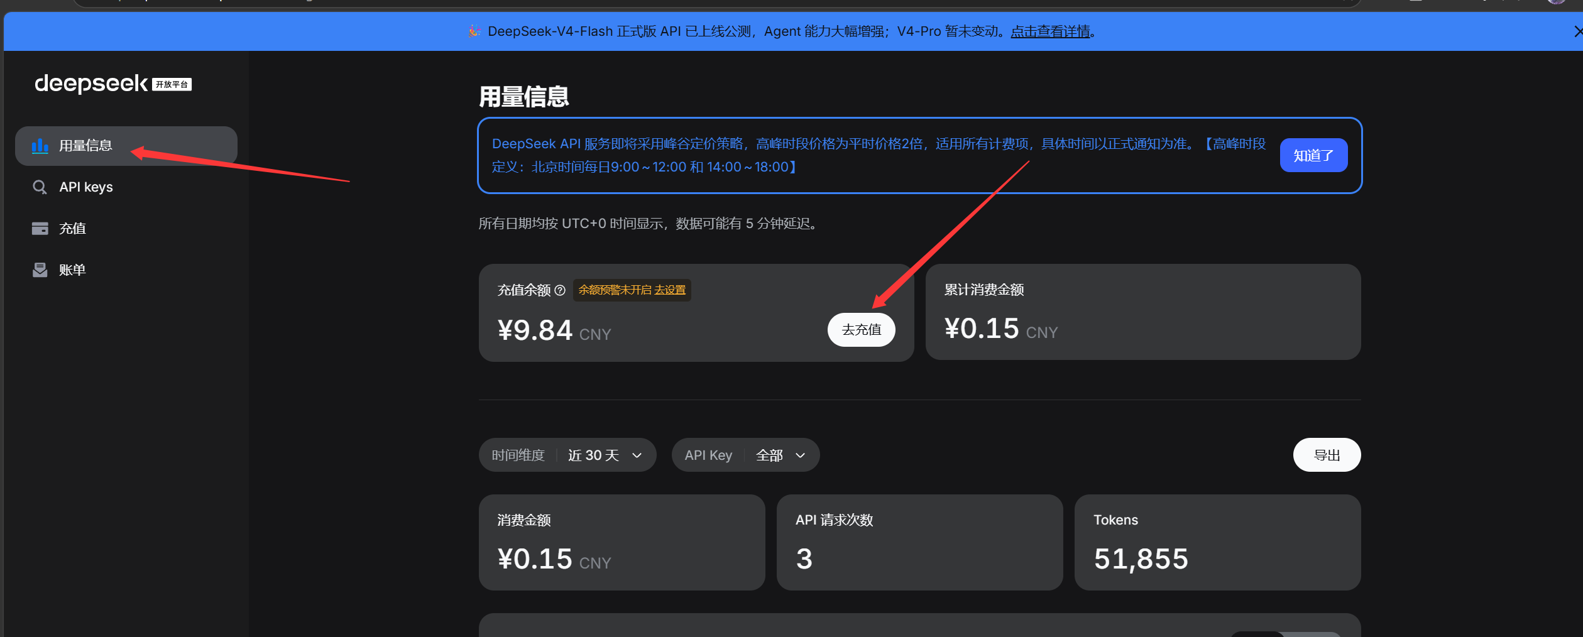Click the card icon next to 充值
The height and width of the screenshot is (637, 1583).
[40, 229]
